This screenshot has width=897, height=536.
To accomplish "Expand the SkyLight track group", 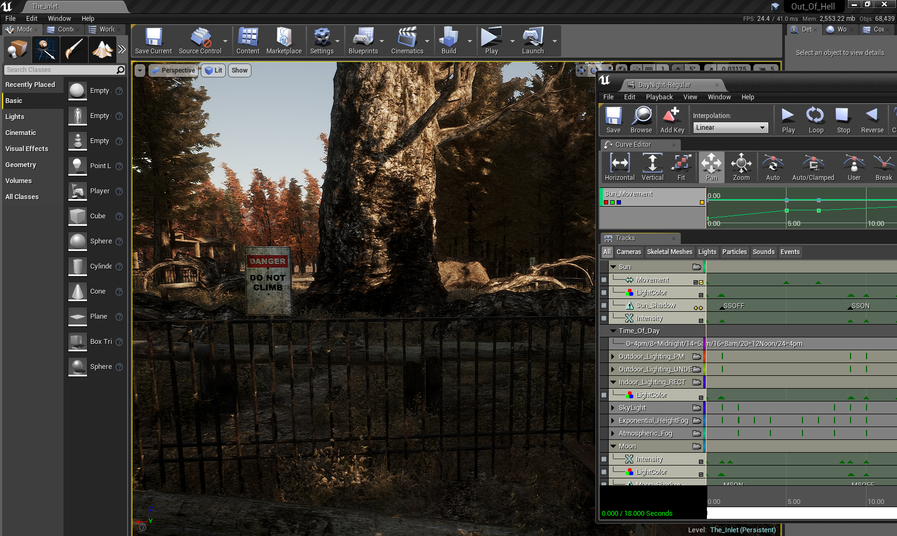I will [x=613, y=408].
